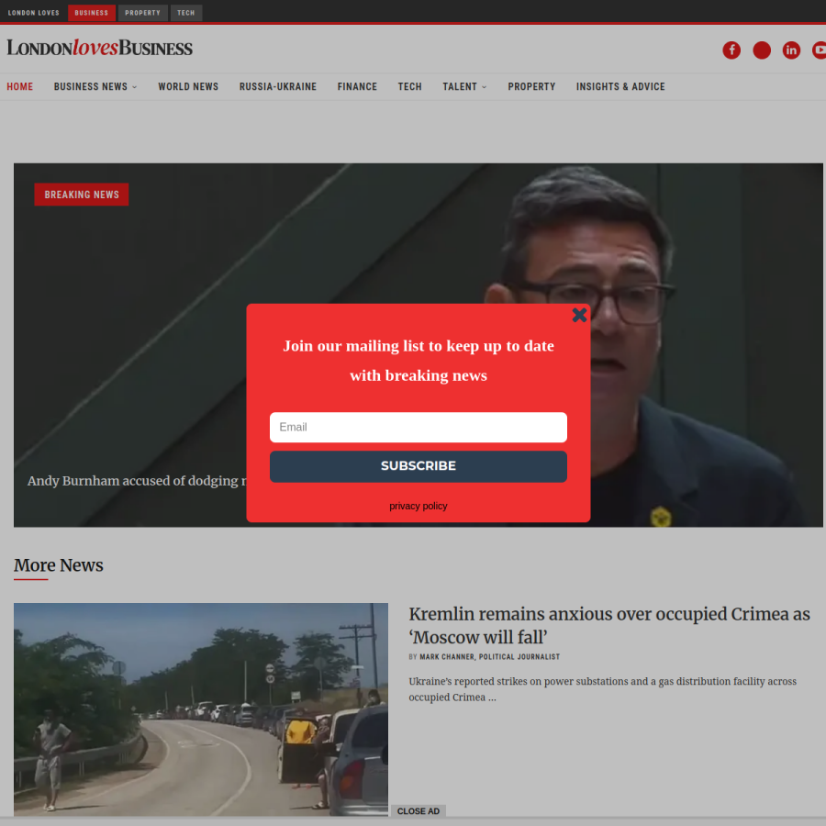The width and height of the screenshot is (826, 826).
Task: Open the Facebook social icon
Action: pos(731,50)
